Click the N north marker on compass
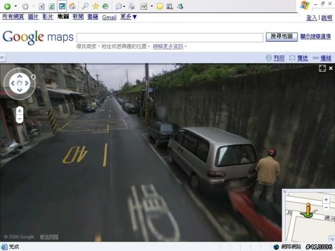This screenshot has height=251, width=335. click(x=33, y=77)
